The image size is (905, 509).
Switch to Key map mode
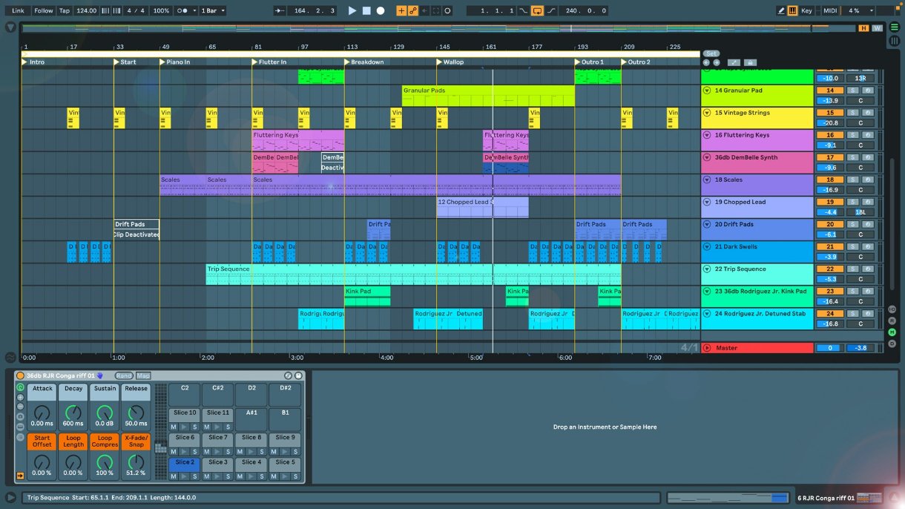[x=806, y=11]
